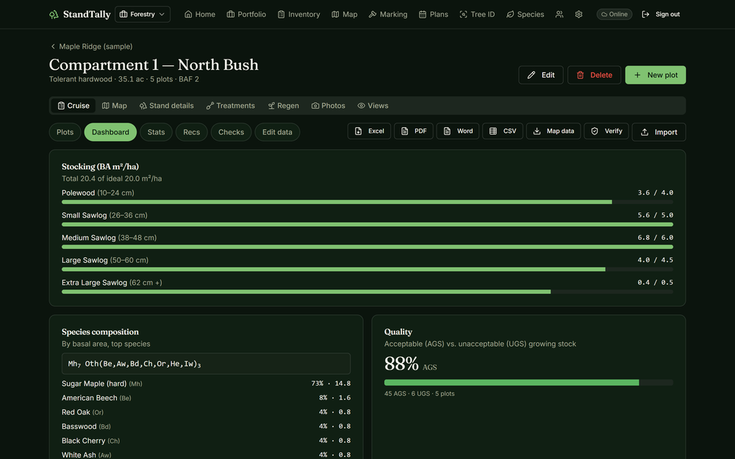Image resolution: width=735 pixels, height=459 pixels.
Task: Switch to the Regen tab
Action: pyautogui.click(x=284, y=106)
